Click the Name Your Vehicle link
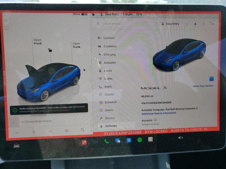 click(x=203, y=86)
